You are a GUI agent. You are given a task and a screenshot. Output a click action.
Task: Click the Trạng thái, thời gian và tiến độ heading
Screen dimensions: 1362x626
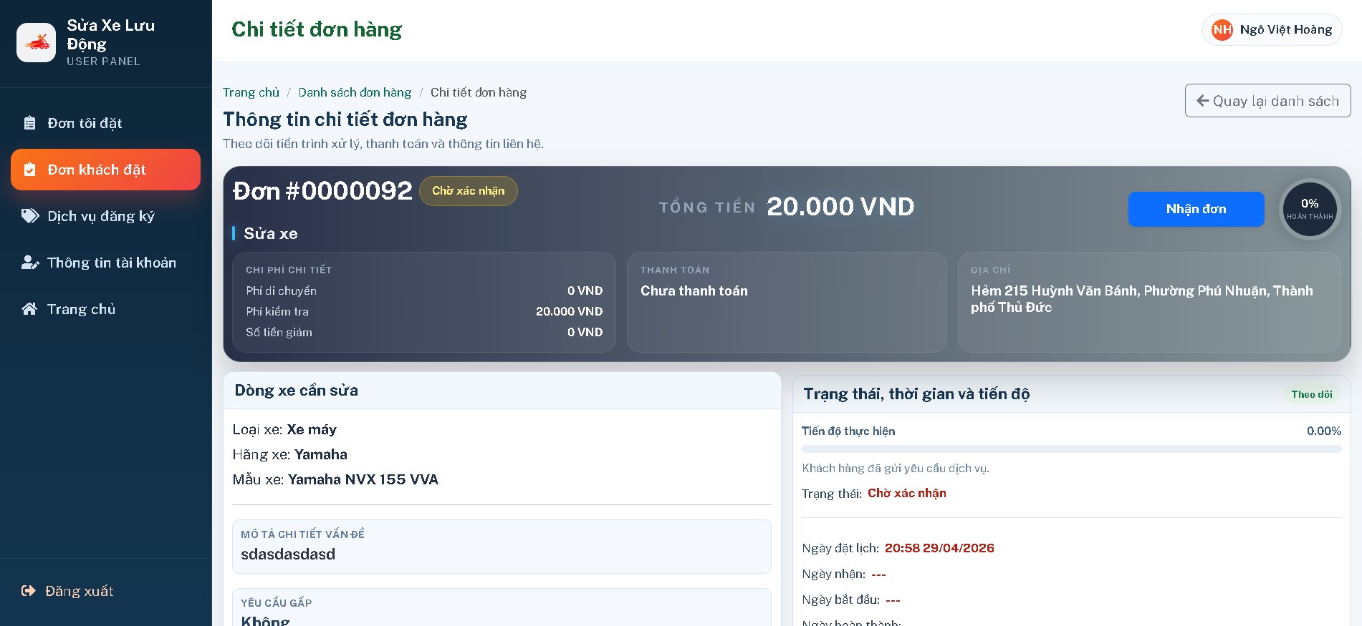(916, 394)
